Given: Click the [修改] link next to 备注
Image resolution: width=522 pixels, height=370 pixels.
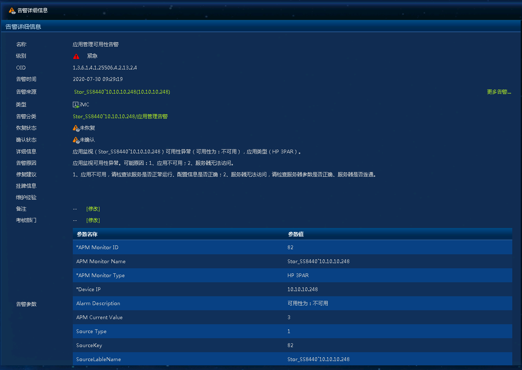Looking at the screenshot, I should click(93, 209).
